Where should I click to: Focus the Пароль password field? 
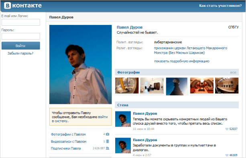click(x=21, y=36)
